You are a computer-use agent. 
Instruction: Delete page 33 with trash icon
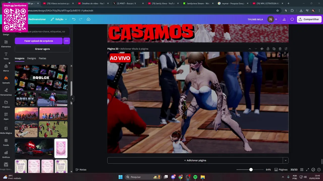click(x=280, y=49)
